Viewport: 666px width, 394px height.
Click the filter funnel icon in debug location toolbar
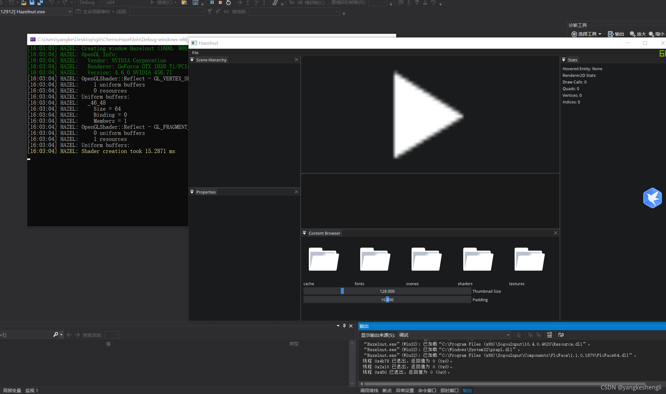pyautogui.click(x=210, y=11)
